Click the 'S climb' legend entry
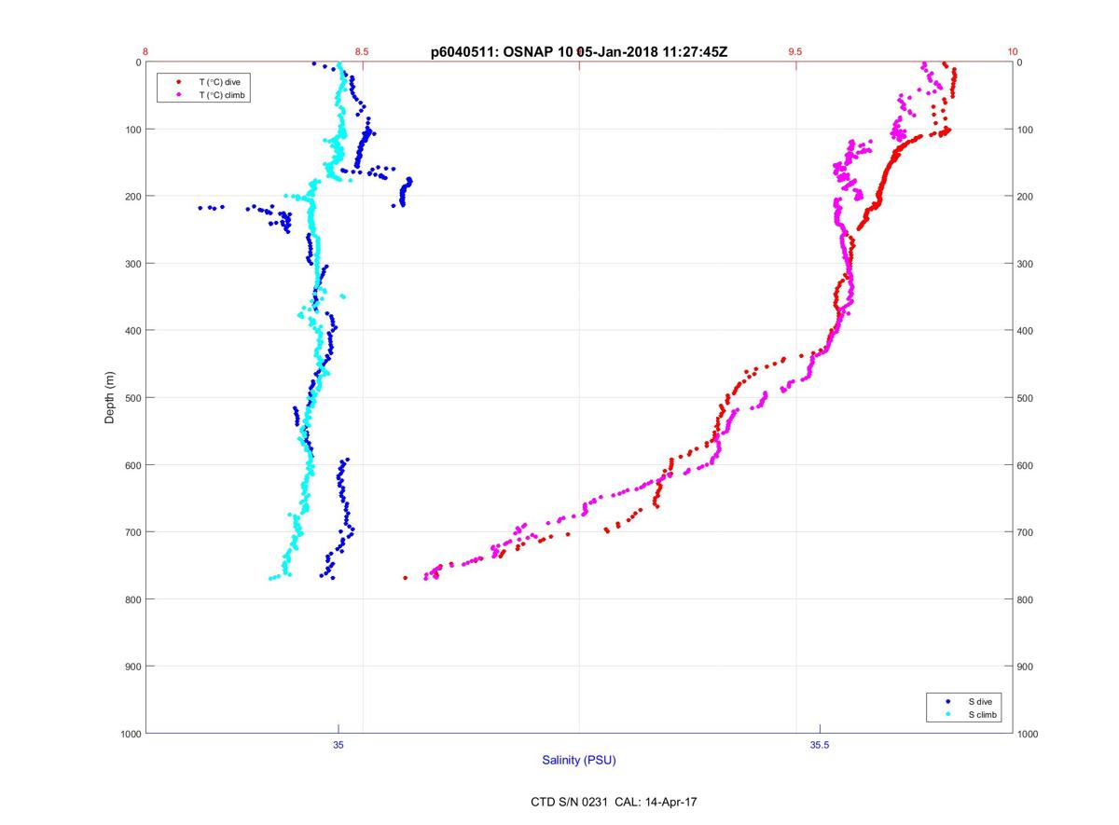The width and height of the screenshot is (1119, 825). click(982, 714)
